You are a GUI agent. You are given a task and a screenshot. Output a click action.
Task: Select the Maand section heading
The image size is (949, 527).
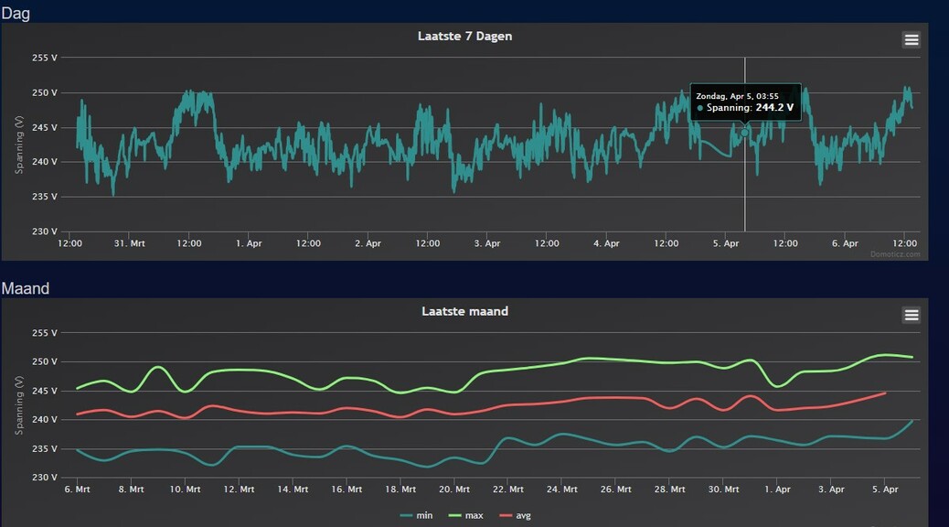coord(25,288)
